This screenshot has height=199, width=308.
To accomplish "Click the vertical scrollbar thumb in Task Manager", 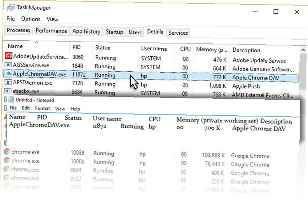I will click(x=303, y=71).
